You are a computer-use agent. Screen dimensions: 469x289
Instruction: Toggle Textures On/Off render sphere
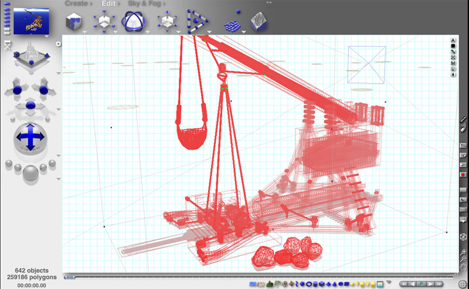click(x=9, y=164)
